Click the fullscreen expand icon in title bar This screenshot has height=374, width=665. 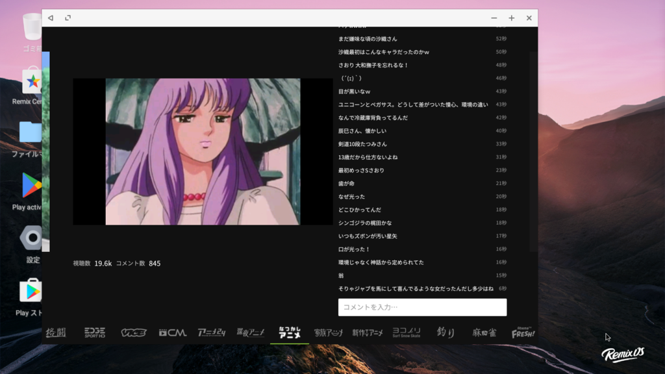[x=68, y=18]
